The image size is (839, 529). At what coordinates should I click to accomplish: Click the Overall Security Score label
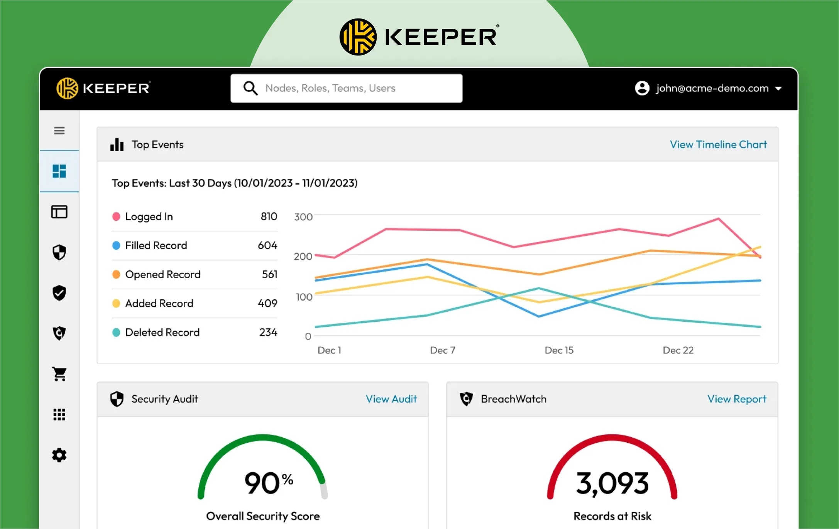[x=263, y=516]
